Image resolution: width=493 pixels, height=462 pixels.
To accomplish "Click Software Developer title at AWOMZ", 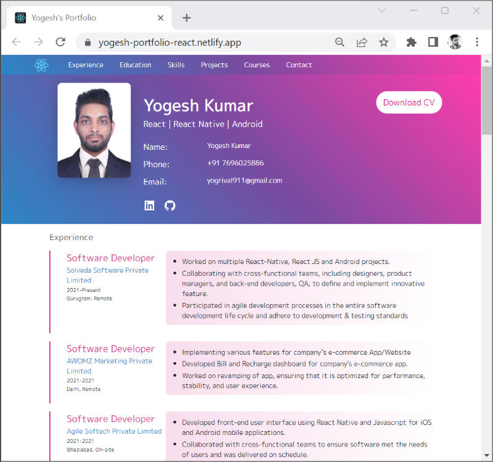I will (x=110, y=349).
